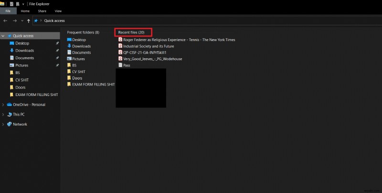Select Doors folder in navigation pane
Viewport: 382px width, 193px height.
click(20, 87)
